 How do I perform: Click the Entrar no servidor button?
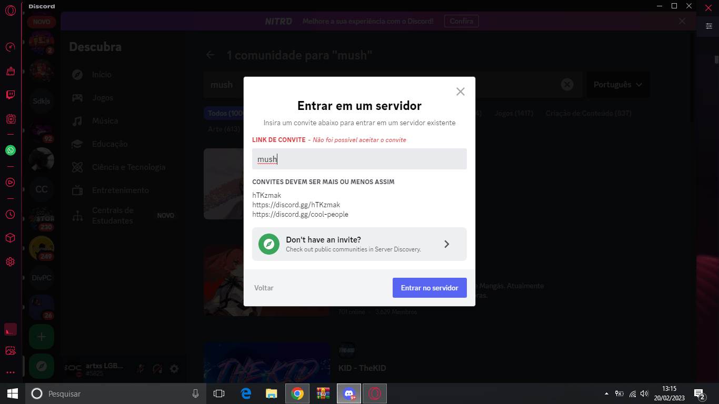tap(430, 288)
